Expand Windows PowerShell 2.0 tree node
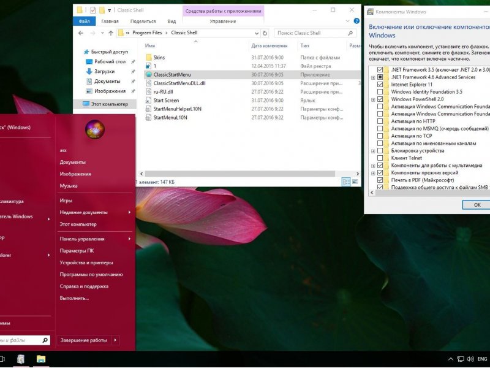The height and width of the screenshot is (368, 490). (x=373, y=99)
